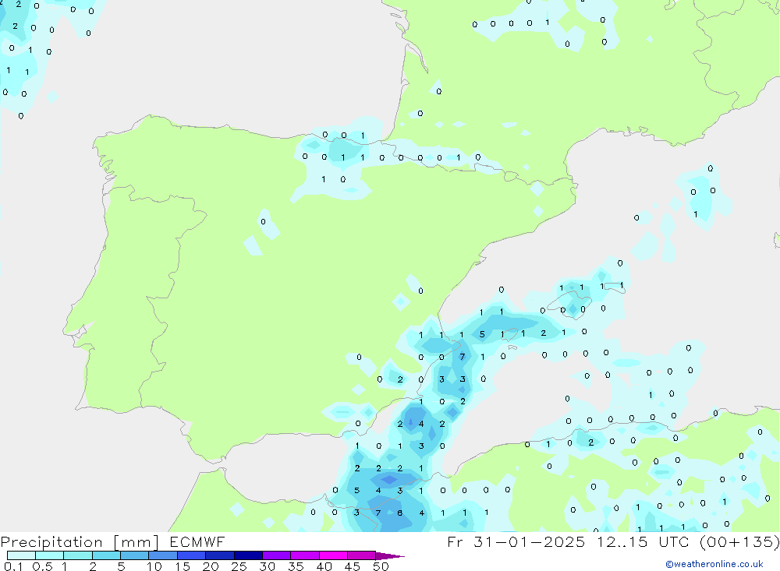This screenshot has height=571, width=780.
Task: Pick the 35–40 mm magenta legend swatch
Action: pyautogui.click(x=305, y=555)
